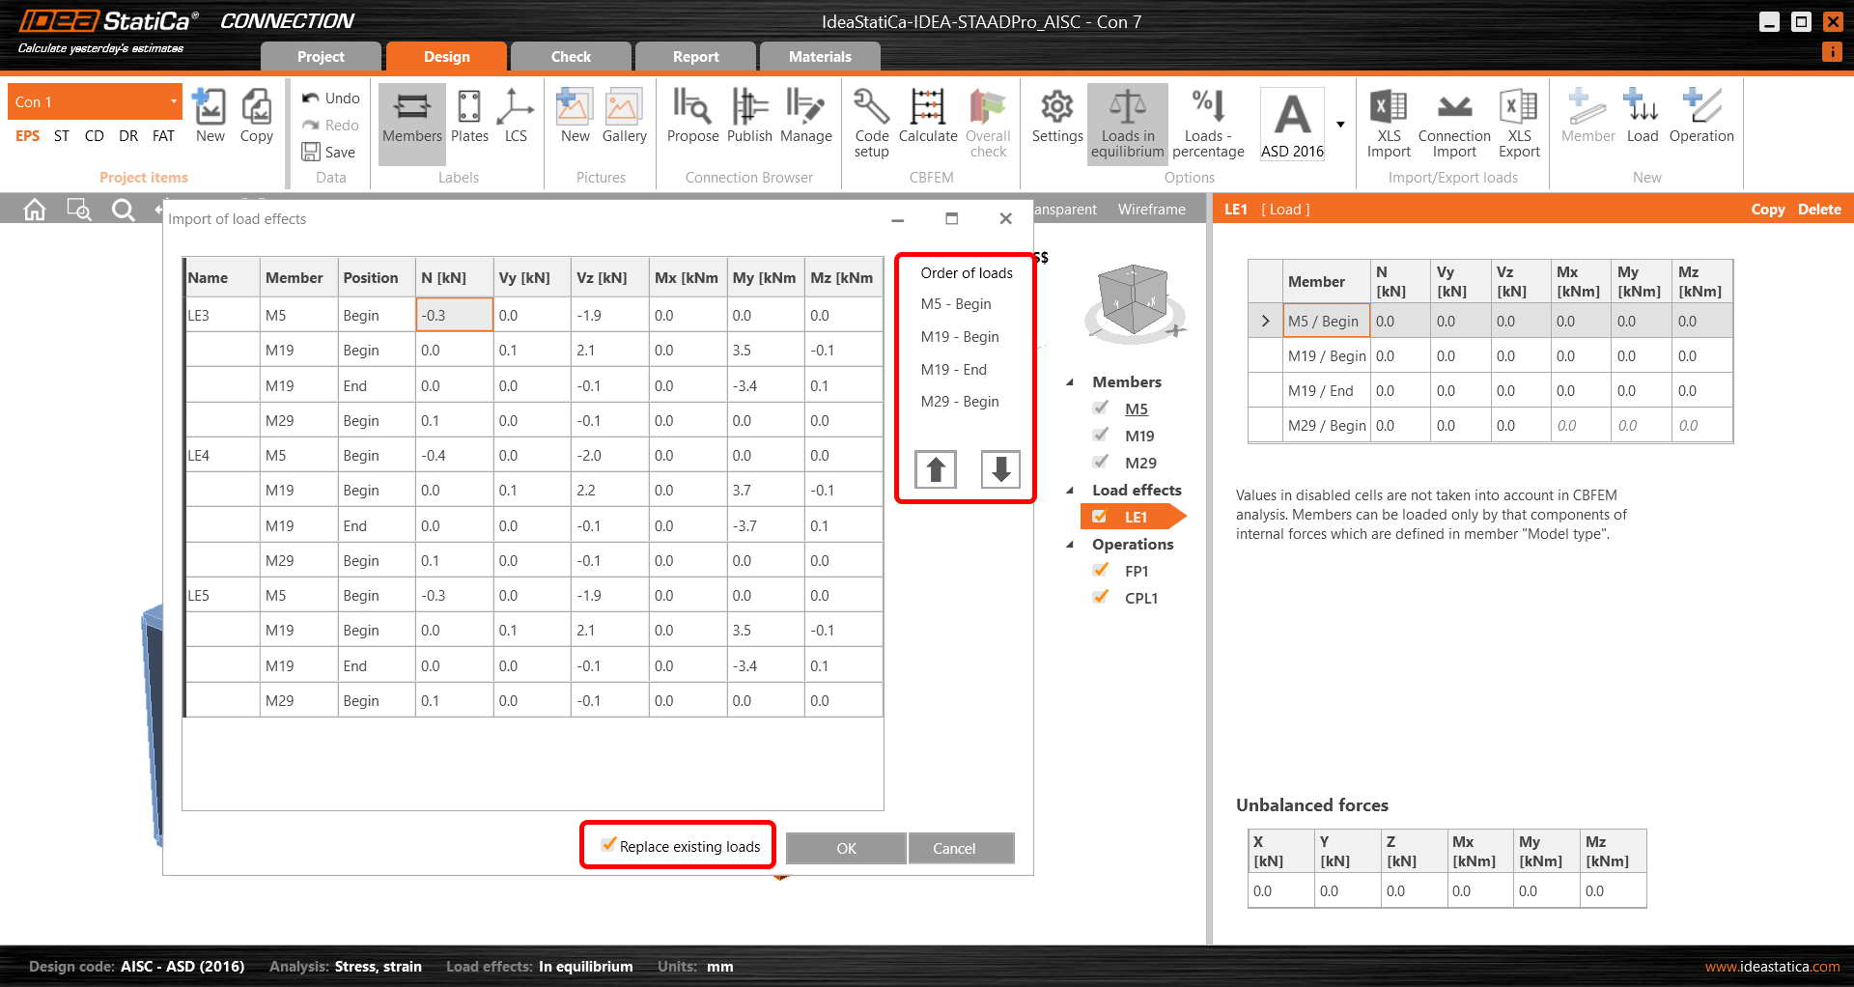The width and height of the screenshot is (1854, 987).
Task: Open the Code setup tool
Action: pyautogui.click(x=871, y=123)
